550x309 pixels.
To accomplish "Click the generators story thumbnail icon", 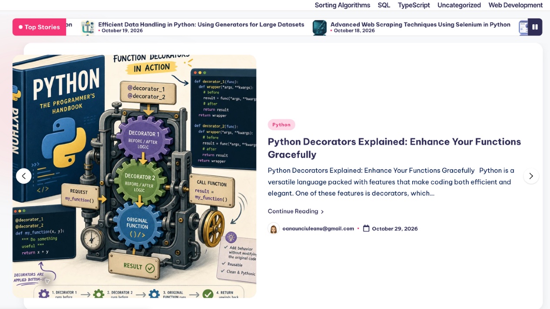I will 88,27.
